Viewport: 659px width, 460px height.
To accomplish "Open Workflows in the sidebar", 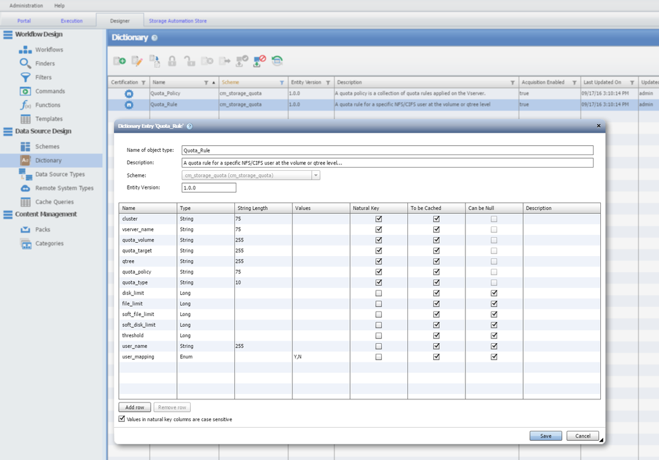I will click(x=49, y=49).
